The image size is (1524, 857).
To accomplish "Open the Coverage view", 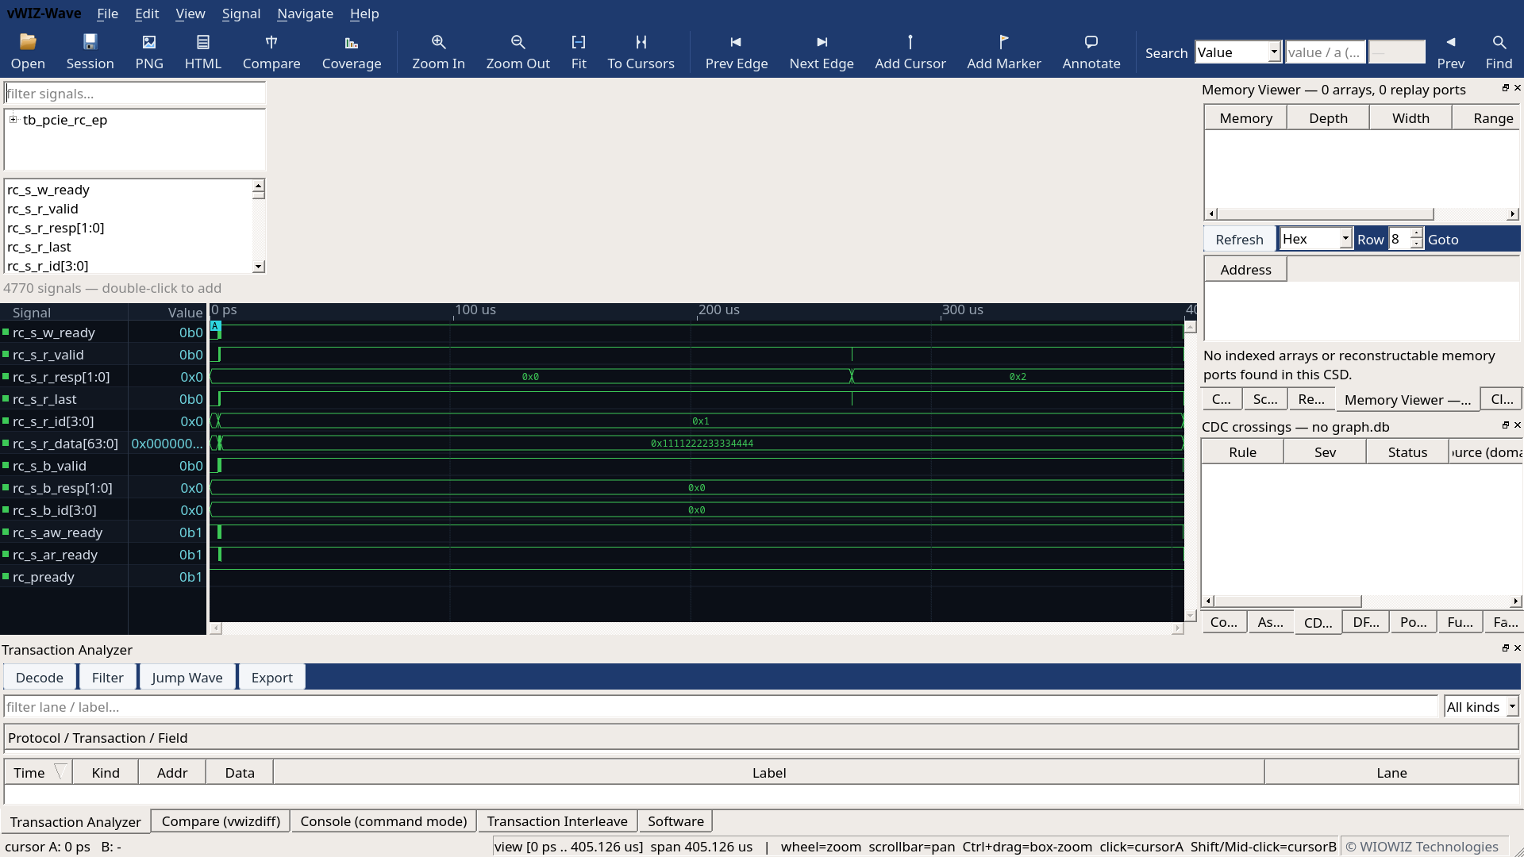I will [x=352, y=52].
